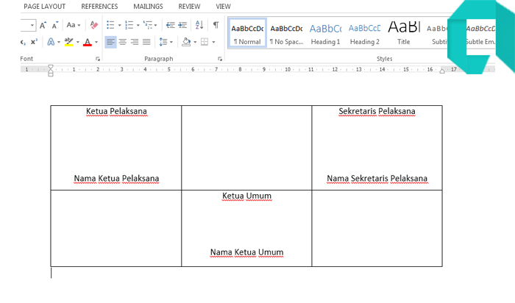Screen dimensions: 515x303
Task: Click 'Nama Ketua Pelaksana' text in table
Action: click(x=116, y=179)
